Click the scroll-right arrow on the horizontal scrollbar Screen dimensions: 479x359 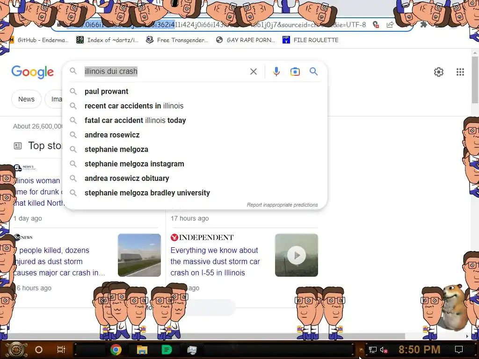click(467, 336)
